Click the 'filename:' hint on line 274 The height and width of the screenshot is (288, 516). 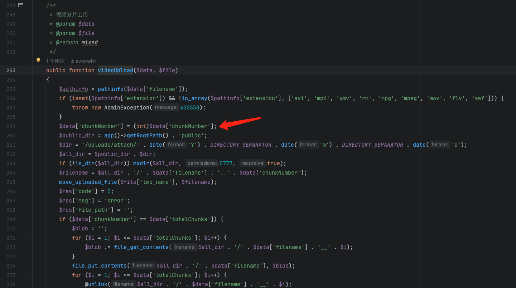[143, 266]
